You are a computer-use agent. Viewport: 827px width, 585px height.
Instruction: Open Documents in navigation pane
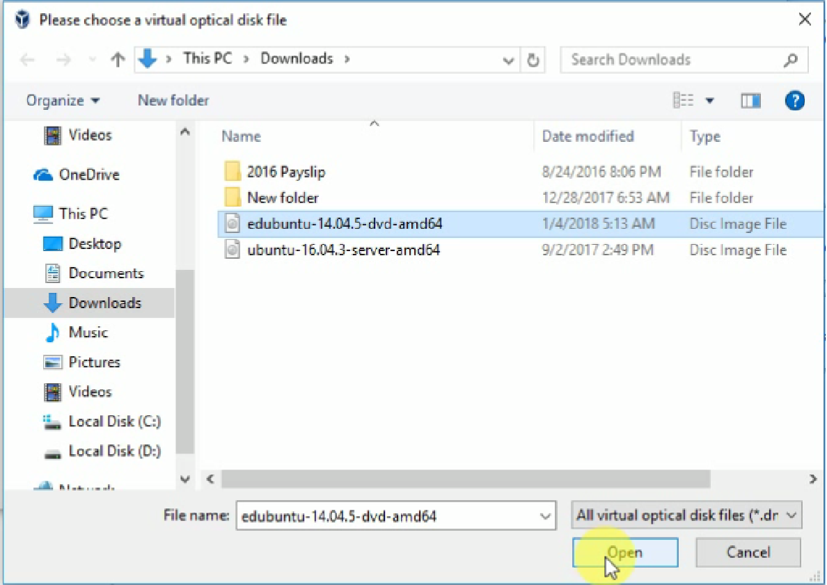106,273
